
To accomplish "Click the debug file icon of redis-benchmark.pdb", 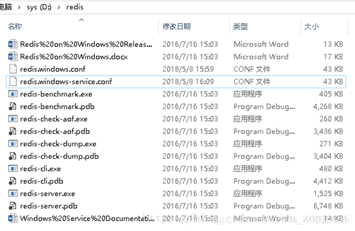I will (x=12, y=106).
